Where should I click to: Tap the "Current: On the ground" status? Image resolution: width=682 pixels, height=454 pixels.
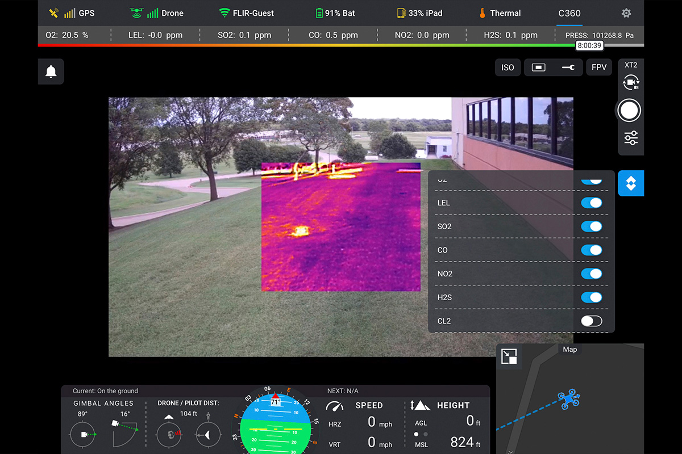pyautogui.click(x=105, y=391)
